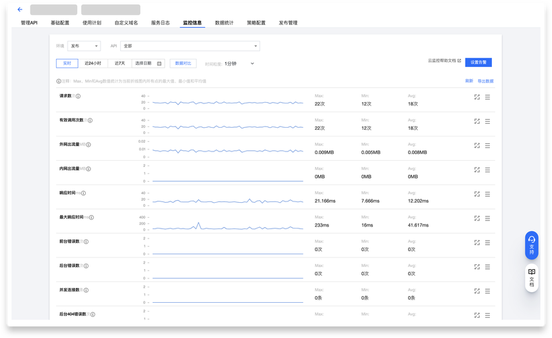Open the 后台404错误数 row hamburger menu
Screen dimensions: 552x338
pyautogui.click(x=487, y=316)
